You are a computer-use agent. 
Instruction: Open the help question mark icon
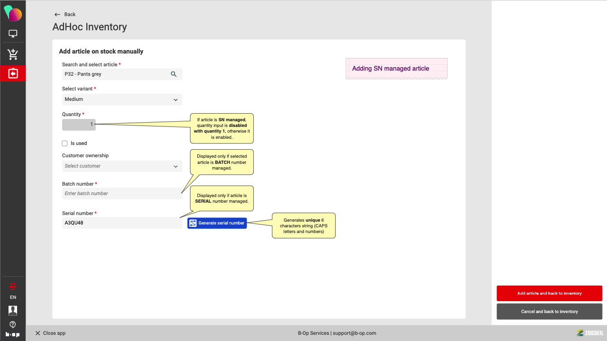pyautogui.click(x=13, y=324)
